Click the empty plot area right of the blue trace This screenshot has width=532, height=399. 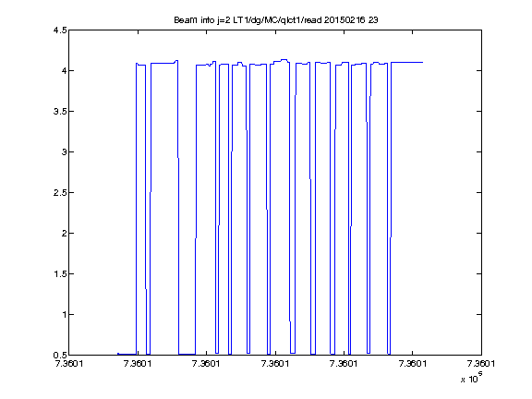tap(452, 203)
